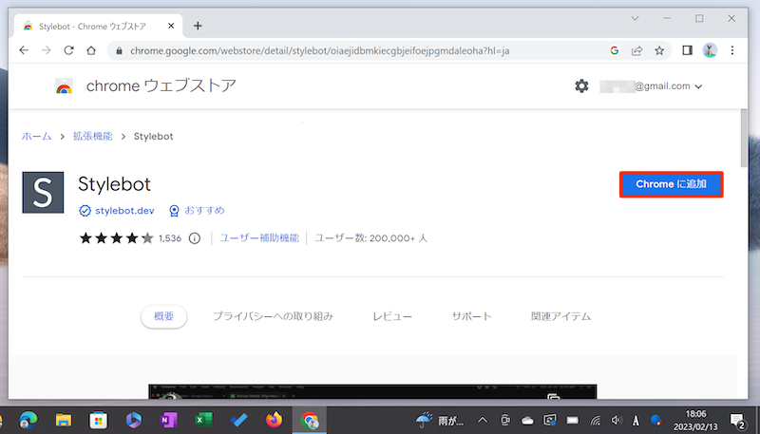The height and width of the screenshot is (434, 760).
Task: Show hidden system tray icons
Action: coord(482,420)
